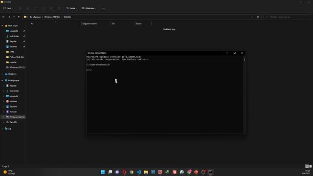
Task: Expand the OneDrive node
Action: 2,74
